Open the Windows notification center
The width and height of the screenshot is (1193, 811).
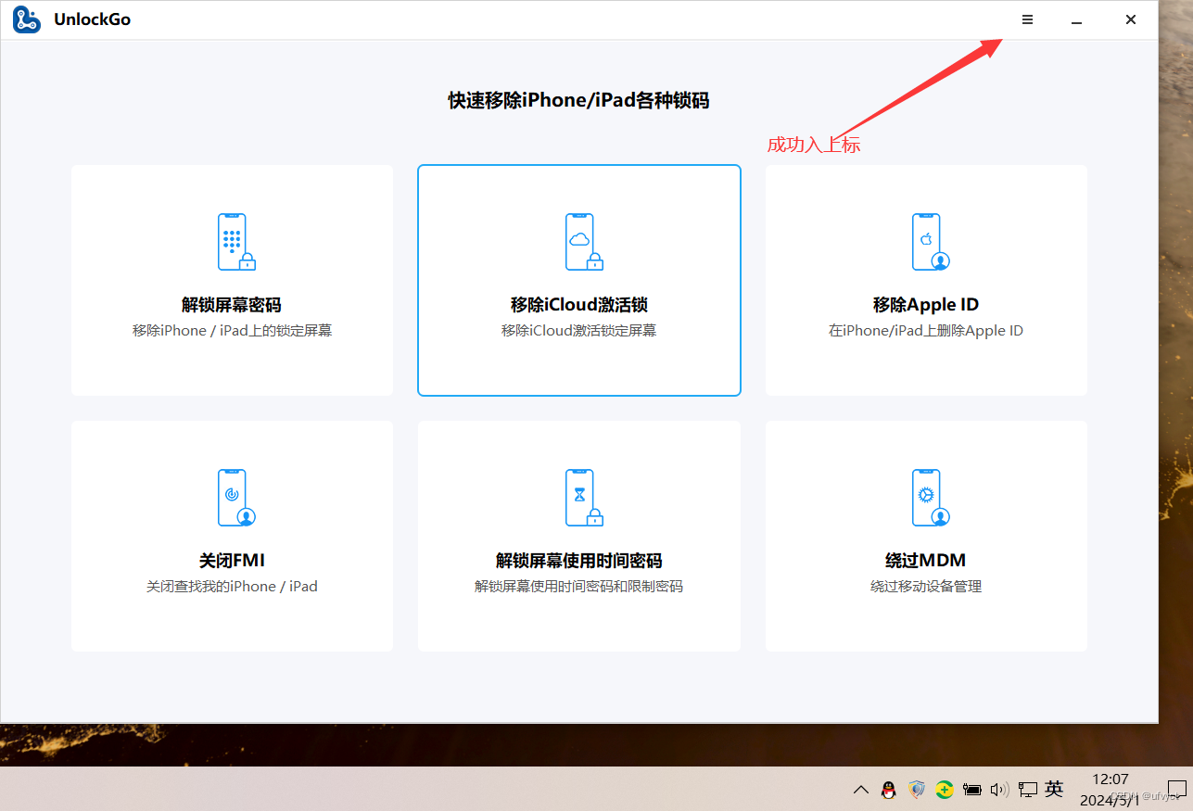[1176, 790]
